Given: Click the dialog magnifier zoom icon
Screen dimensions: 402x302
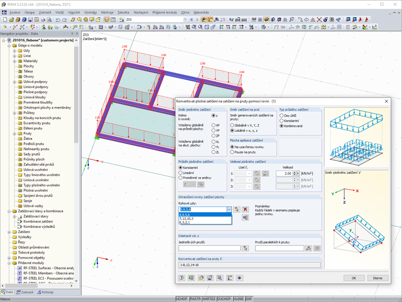Looking at the screenshot, I should pos(220,278).
